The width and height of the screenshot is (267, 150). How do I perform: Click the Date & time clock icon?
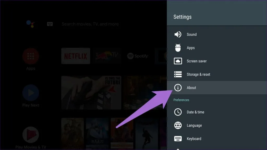[x=178, y=112]
